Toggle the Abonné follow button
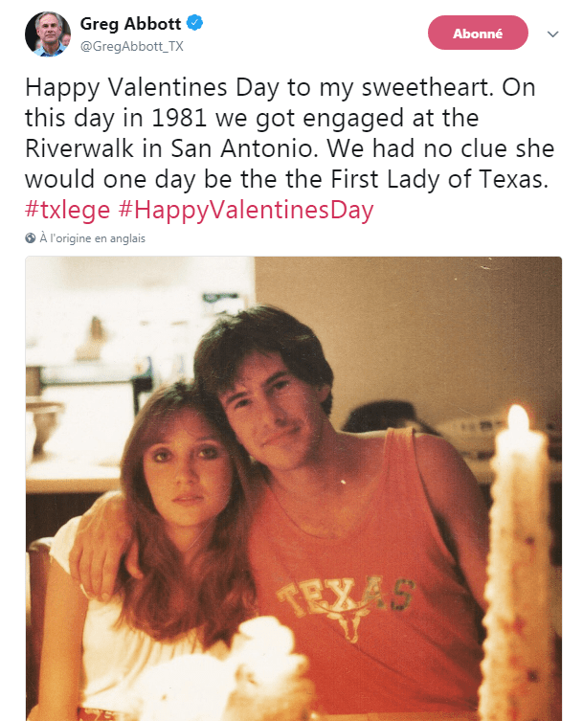The width and height of the screenshot is (583, 721). [478, 33]
